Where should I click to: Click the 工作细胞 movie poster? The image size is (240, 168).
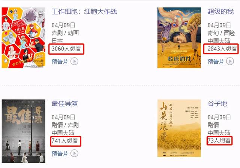pos(23,38)
